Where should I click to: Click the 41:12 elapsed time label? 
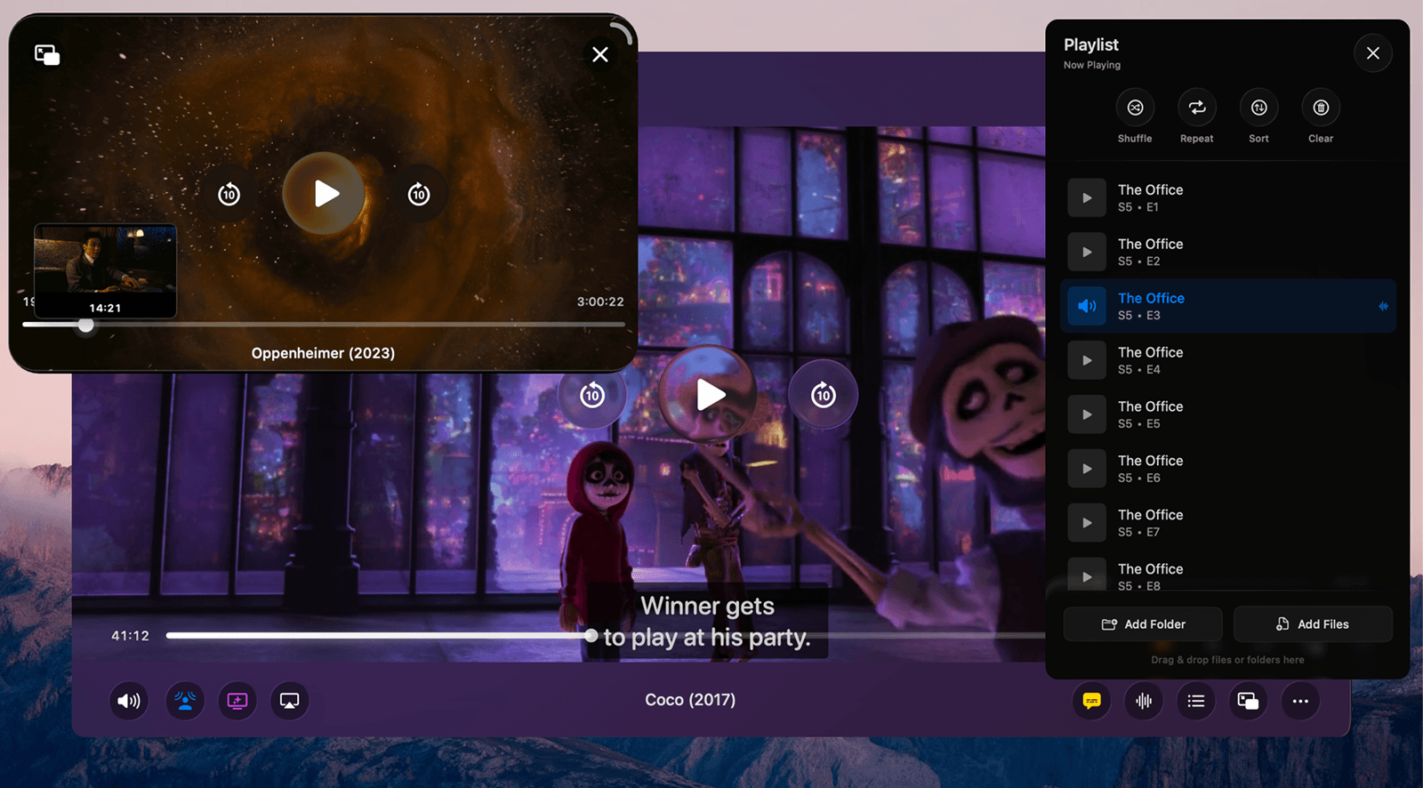pos(130,636)
